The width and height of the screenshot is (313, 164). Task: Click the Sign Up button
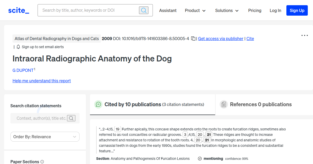click(x=297, y=10)
